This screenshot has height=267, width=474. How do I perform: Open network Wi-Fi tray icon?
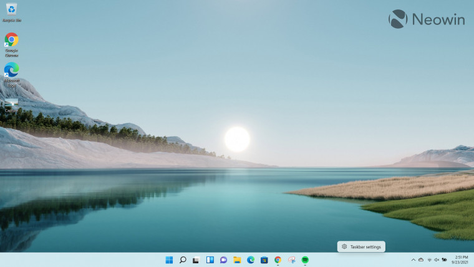click(429, 260)
